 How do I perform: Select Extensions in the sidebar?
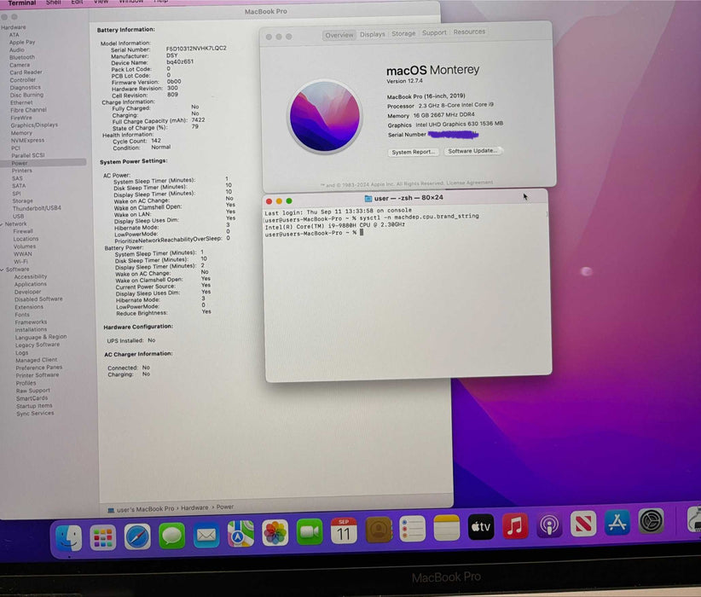(x=29, y=307)
